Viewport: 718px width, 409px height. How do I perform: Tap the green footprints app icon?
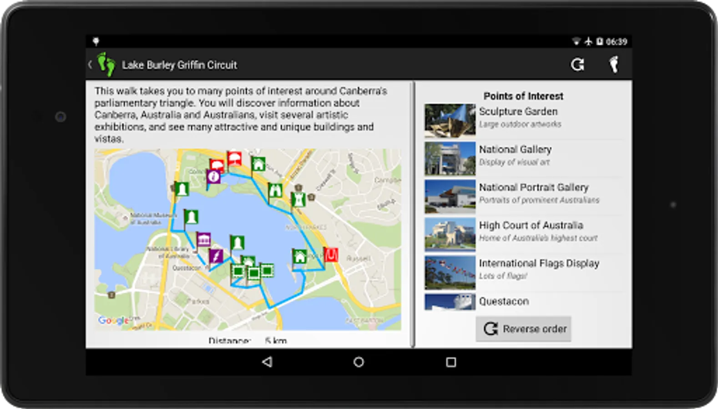[x=106, y=64]
